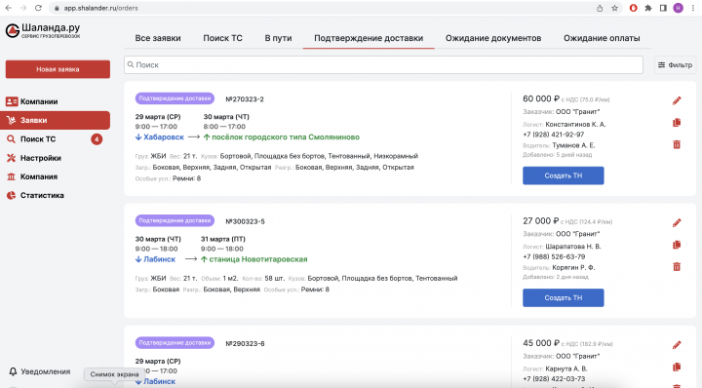This screenshot has height=388, width=702.
Task: Delete order №300323-5 via the trash icon
Action: [x=677, y=267]
